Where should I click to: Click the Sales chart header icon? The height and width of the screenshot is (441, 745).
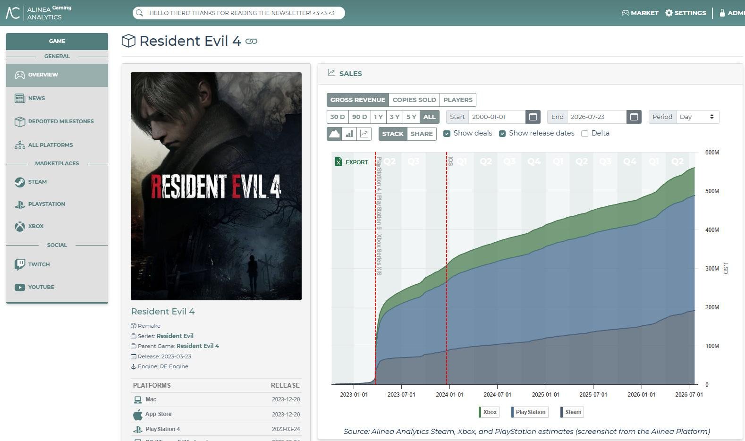coord(331,73)
